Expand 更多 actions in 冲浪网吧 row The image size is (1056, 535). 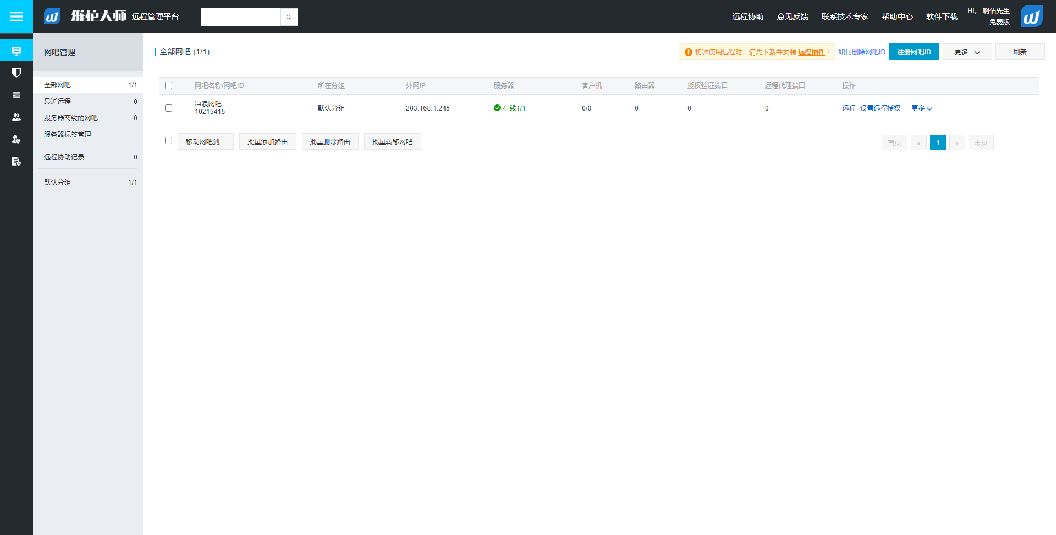click(922, 108)
